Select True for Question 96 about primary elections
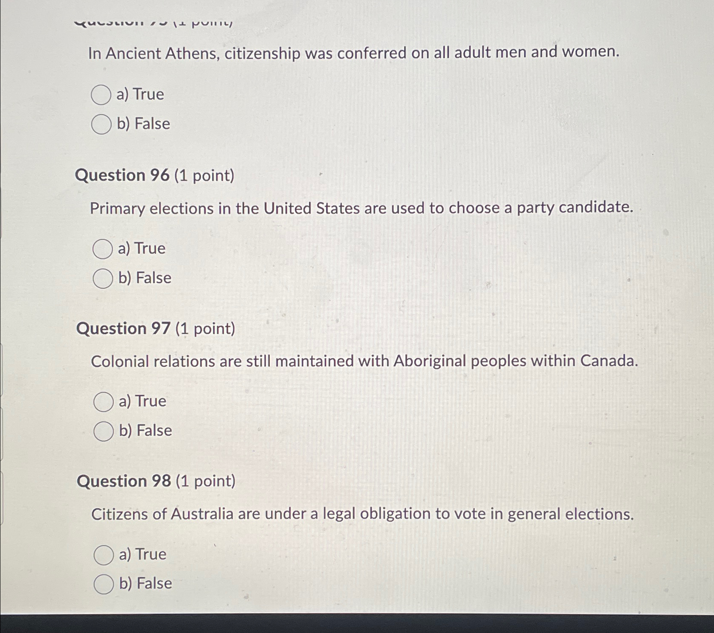Image resolution: width=714 pixels, height=633 pixels. [102, 250]
